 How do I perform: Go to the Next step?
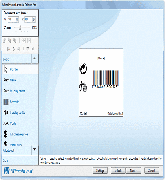point(134,171)
